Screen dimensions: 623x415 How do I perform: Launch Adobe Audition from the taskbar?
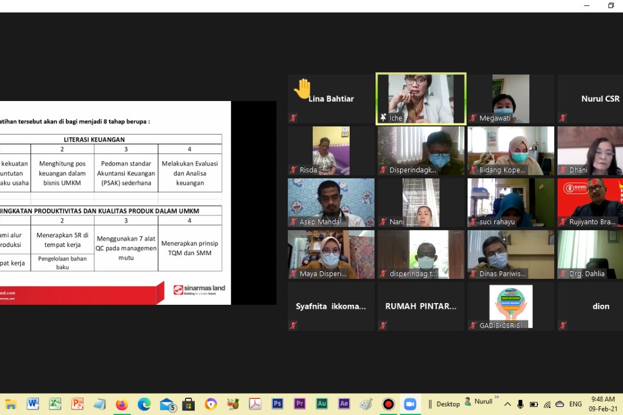click(x=322, y=404)
